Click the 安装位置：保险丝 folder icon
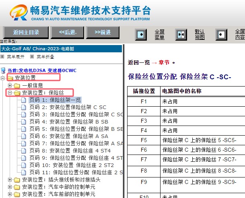 [17, 93]
